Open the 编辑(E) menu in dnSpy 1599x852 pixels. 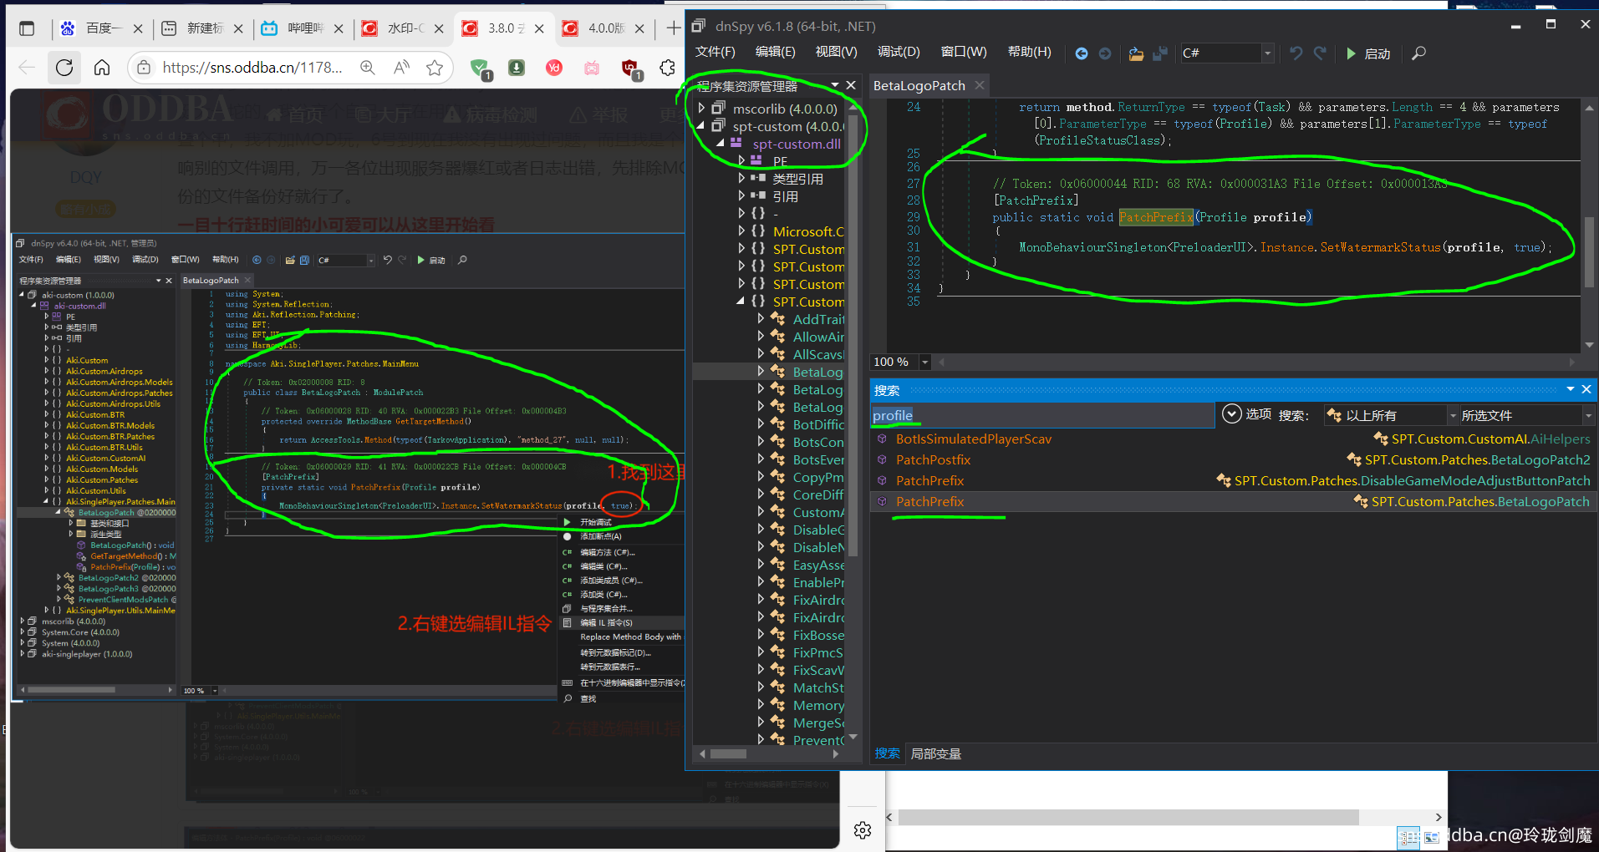pos(776,52)
